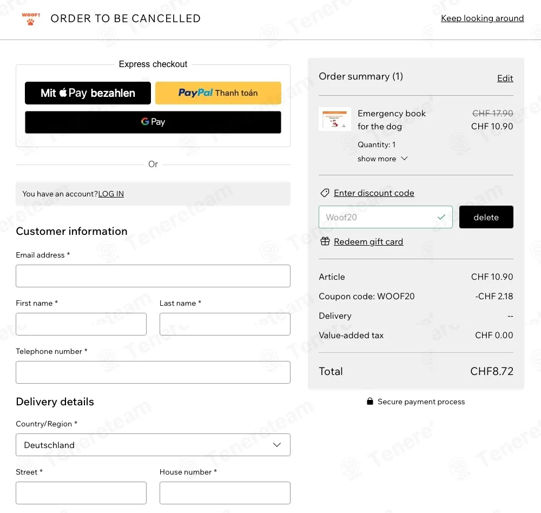This screenshot has height=513, width=541.
Task: Pay with PayPal express checkout
Action: [218, 93]
